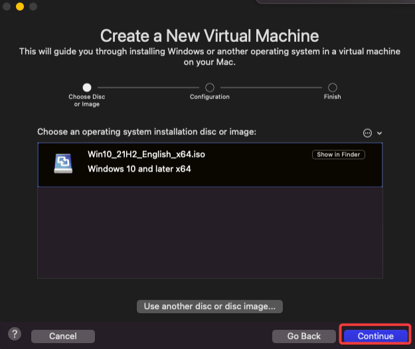Click the Choose Disc or Image step circle

(87, 87)
